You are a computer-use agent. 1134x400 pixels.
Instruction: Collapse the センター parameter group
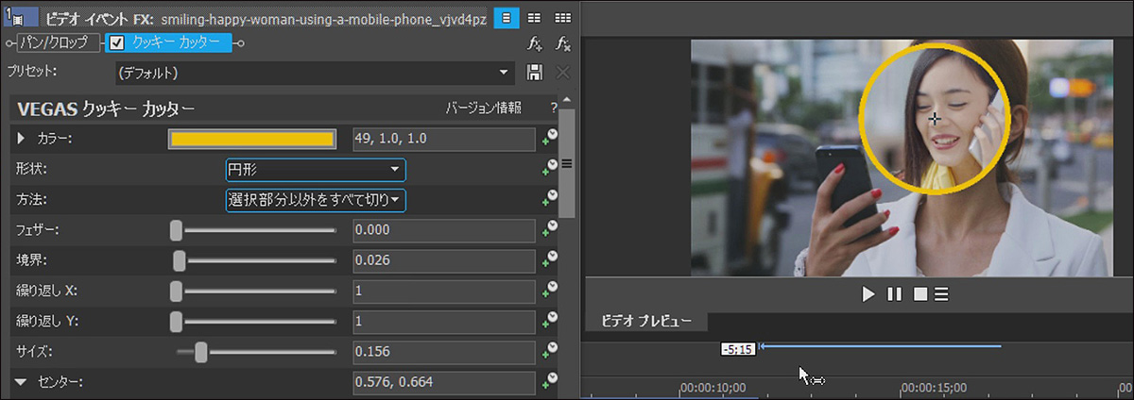coord(22,382)
